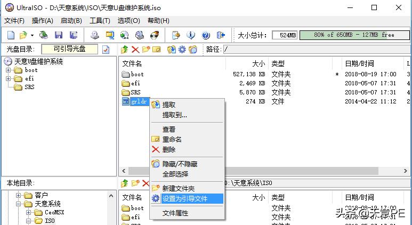Click the Help question mark icon
The width and height of the screenshot is (412, 225).
click(x=206, y=35)
